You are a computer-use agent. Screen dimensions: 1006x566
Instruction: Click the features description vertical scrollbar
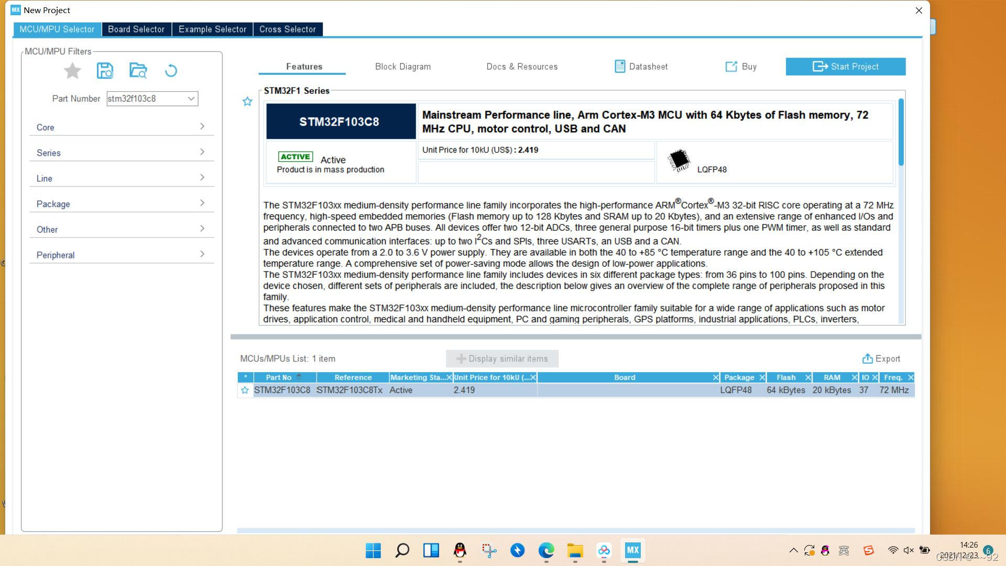point(901,132)
